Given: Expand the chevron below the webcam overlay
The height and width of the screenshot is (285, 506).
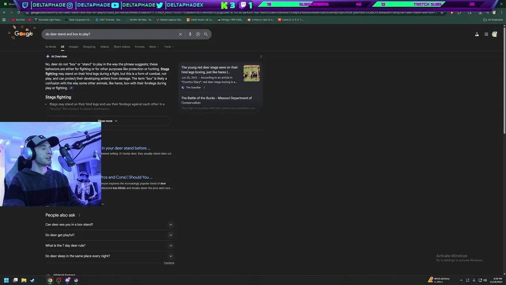Looking at the screenshot, I should click(x=102, y=204).
